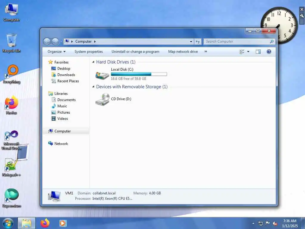Select the Notepad++ desktop shortcut

(12, 168)
